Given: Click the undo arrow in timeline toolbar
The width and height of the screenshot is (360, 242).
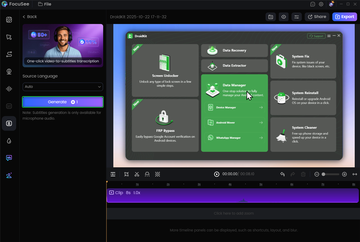Looking at the screenshot, I should coord(282,174).
